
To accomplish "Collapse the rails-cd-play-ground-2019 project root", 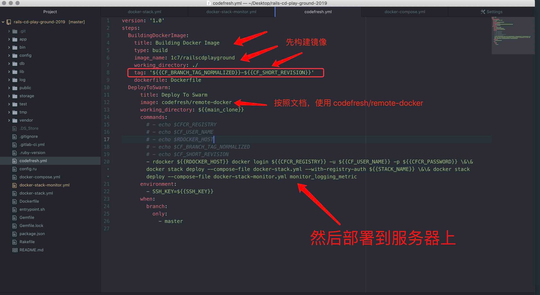I will point(3,22).
